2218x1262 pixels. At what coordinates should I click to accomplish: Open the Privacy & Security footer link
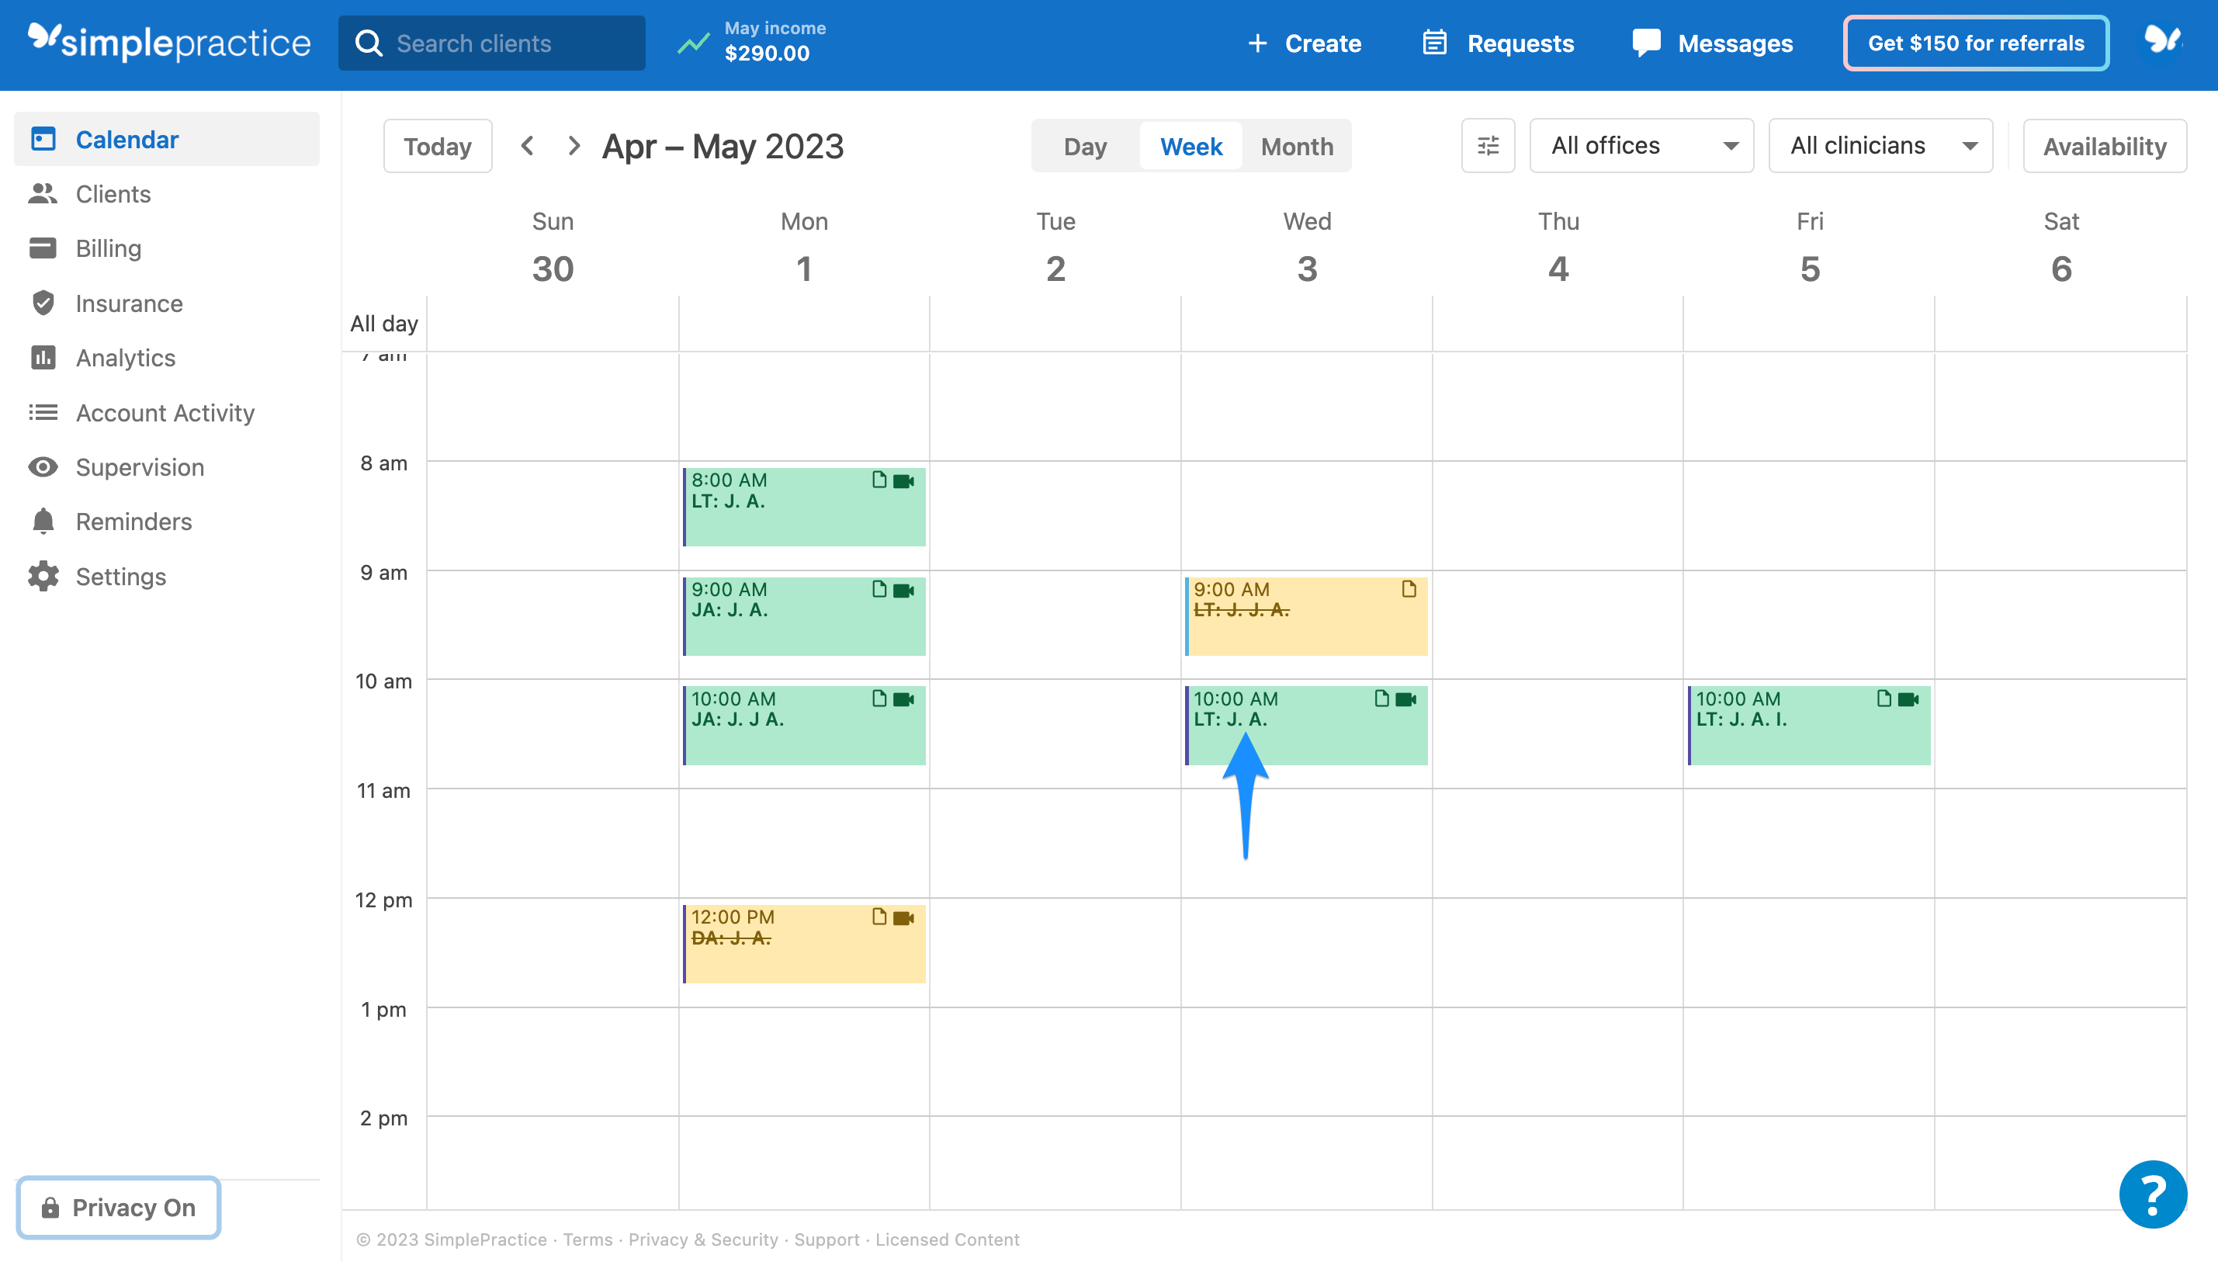click(x=702, y=1239)
